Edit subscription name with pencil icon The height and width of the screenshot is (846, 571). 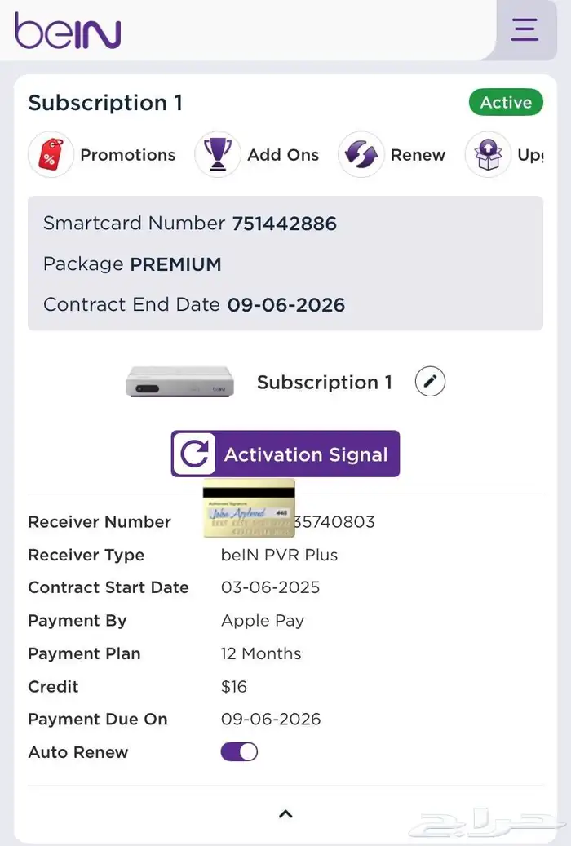click(430, 382)
